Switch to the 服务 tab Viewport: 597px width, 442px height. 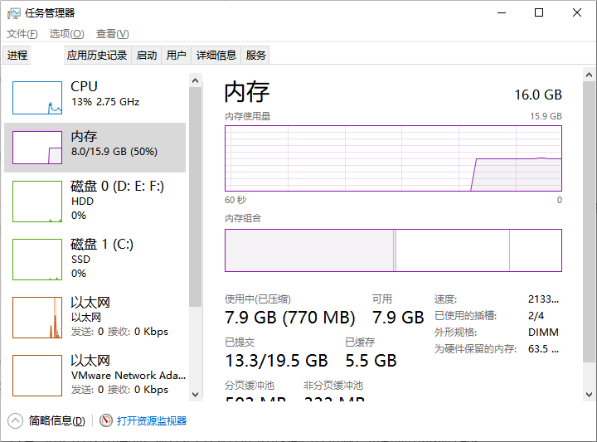255,56
